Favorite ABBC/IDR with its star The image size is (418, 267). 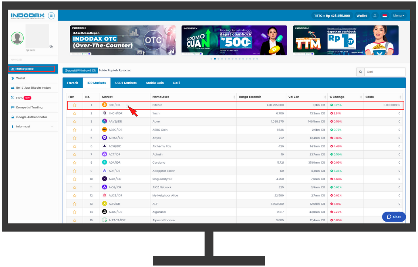click(75, 130)
